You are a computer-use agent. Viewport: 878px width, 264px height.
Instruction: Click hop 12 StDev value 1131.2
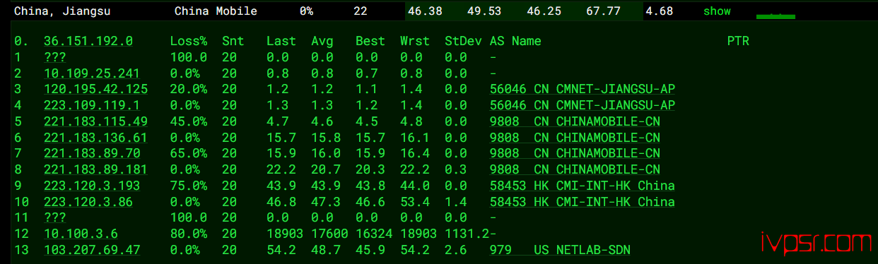coord(467,234)
